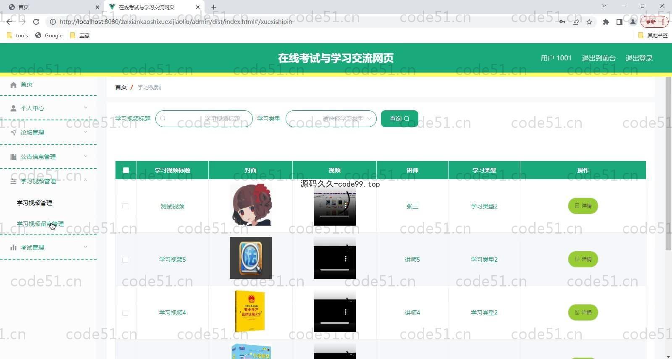Click the 学习视频标题 search input field
The height and width of the screenshot is (359, 672).
click(x=204, y=119)
